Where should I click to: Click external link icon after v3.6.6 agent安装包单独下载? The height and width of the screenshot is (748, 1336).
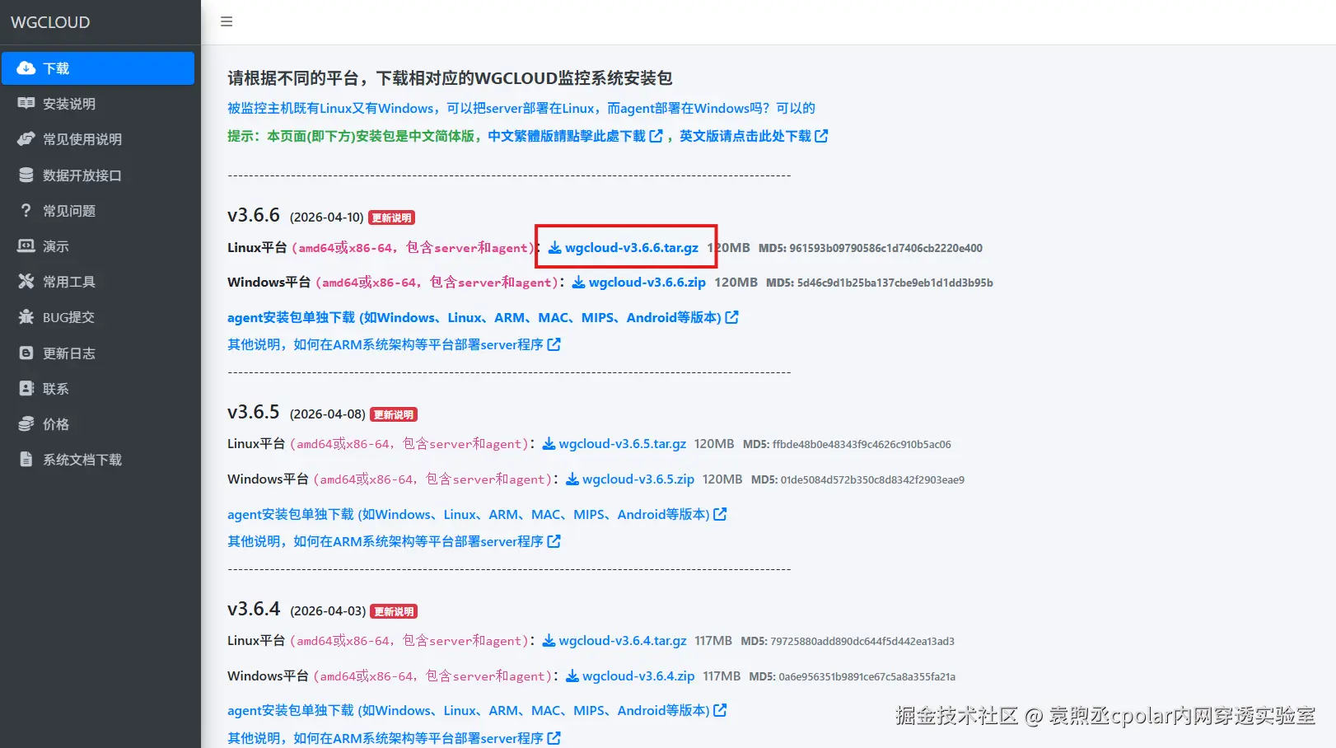coord(731,317)
